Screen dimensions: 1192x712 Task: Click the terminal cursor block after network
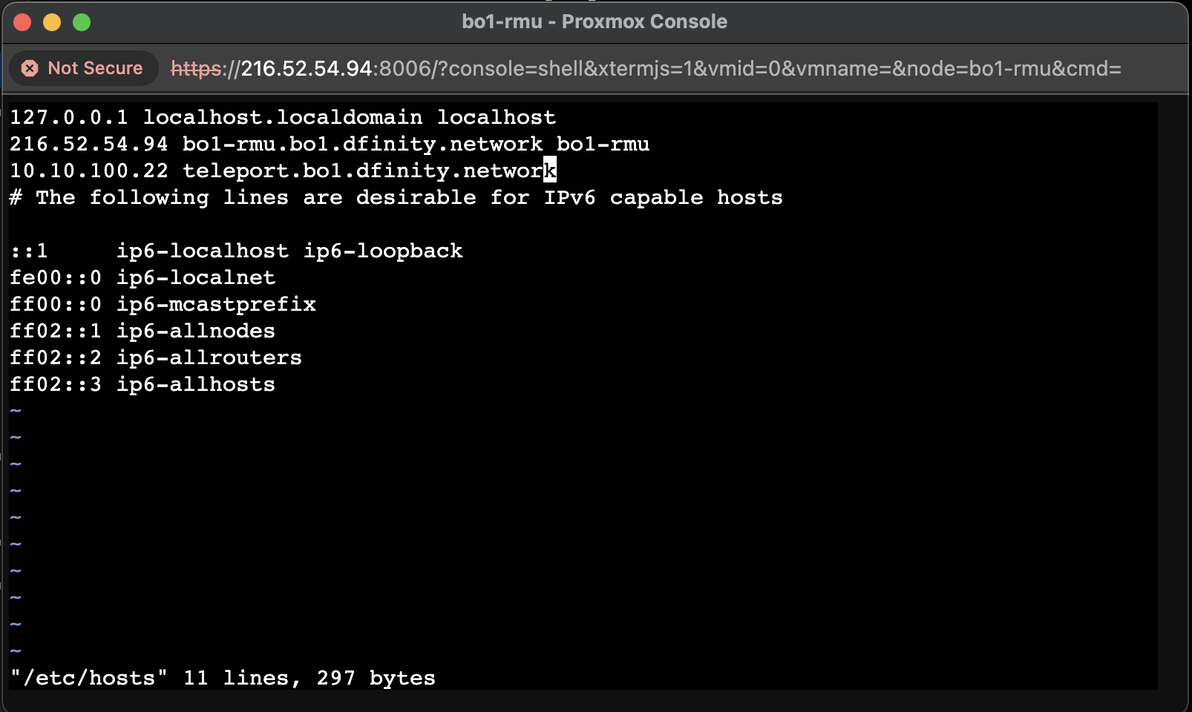(550, 170)
